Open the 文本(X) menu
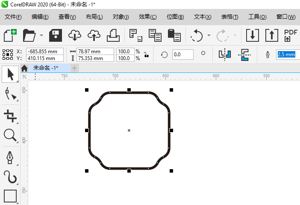This screenshot has width=300, height=205. 203,17
